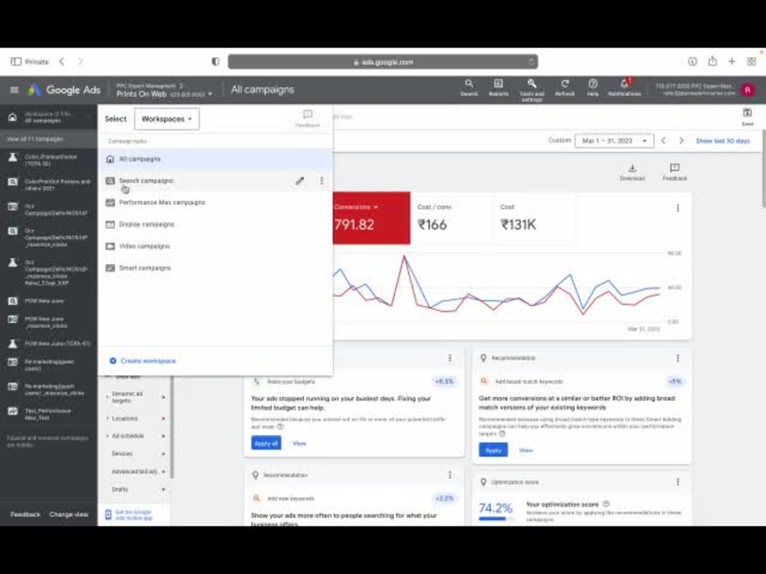Select Display campaigns workspace

click(x=215, y=224)
